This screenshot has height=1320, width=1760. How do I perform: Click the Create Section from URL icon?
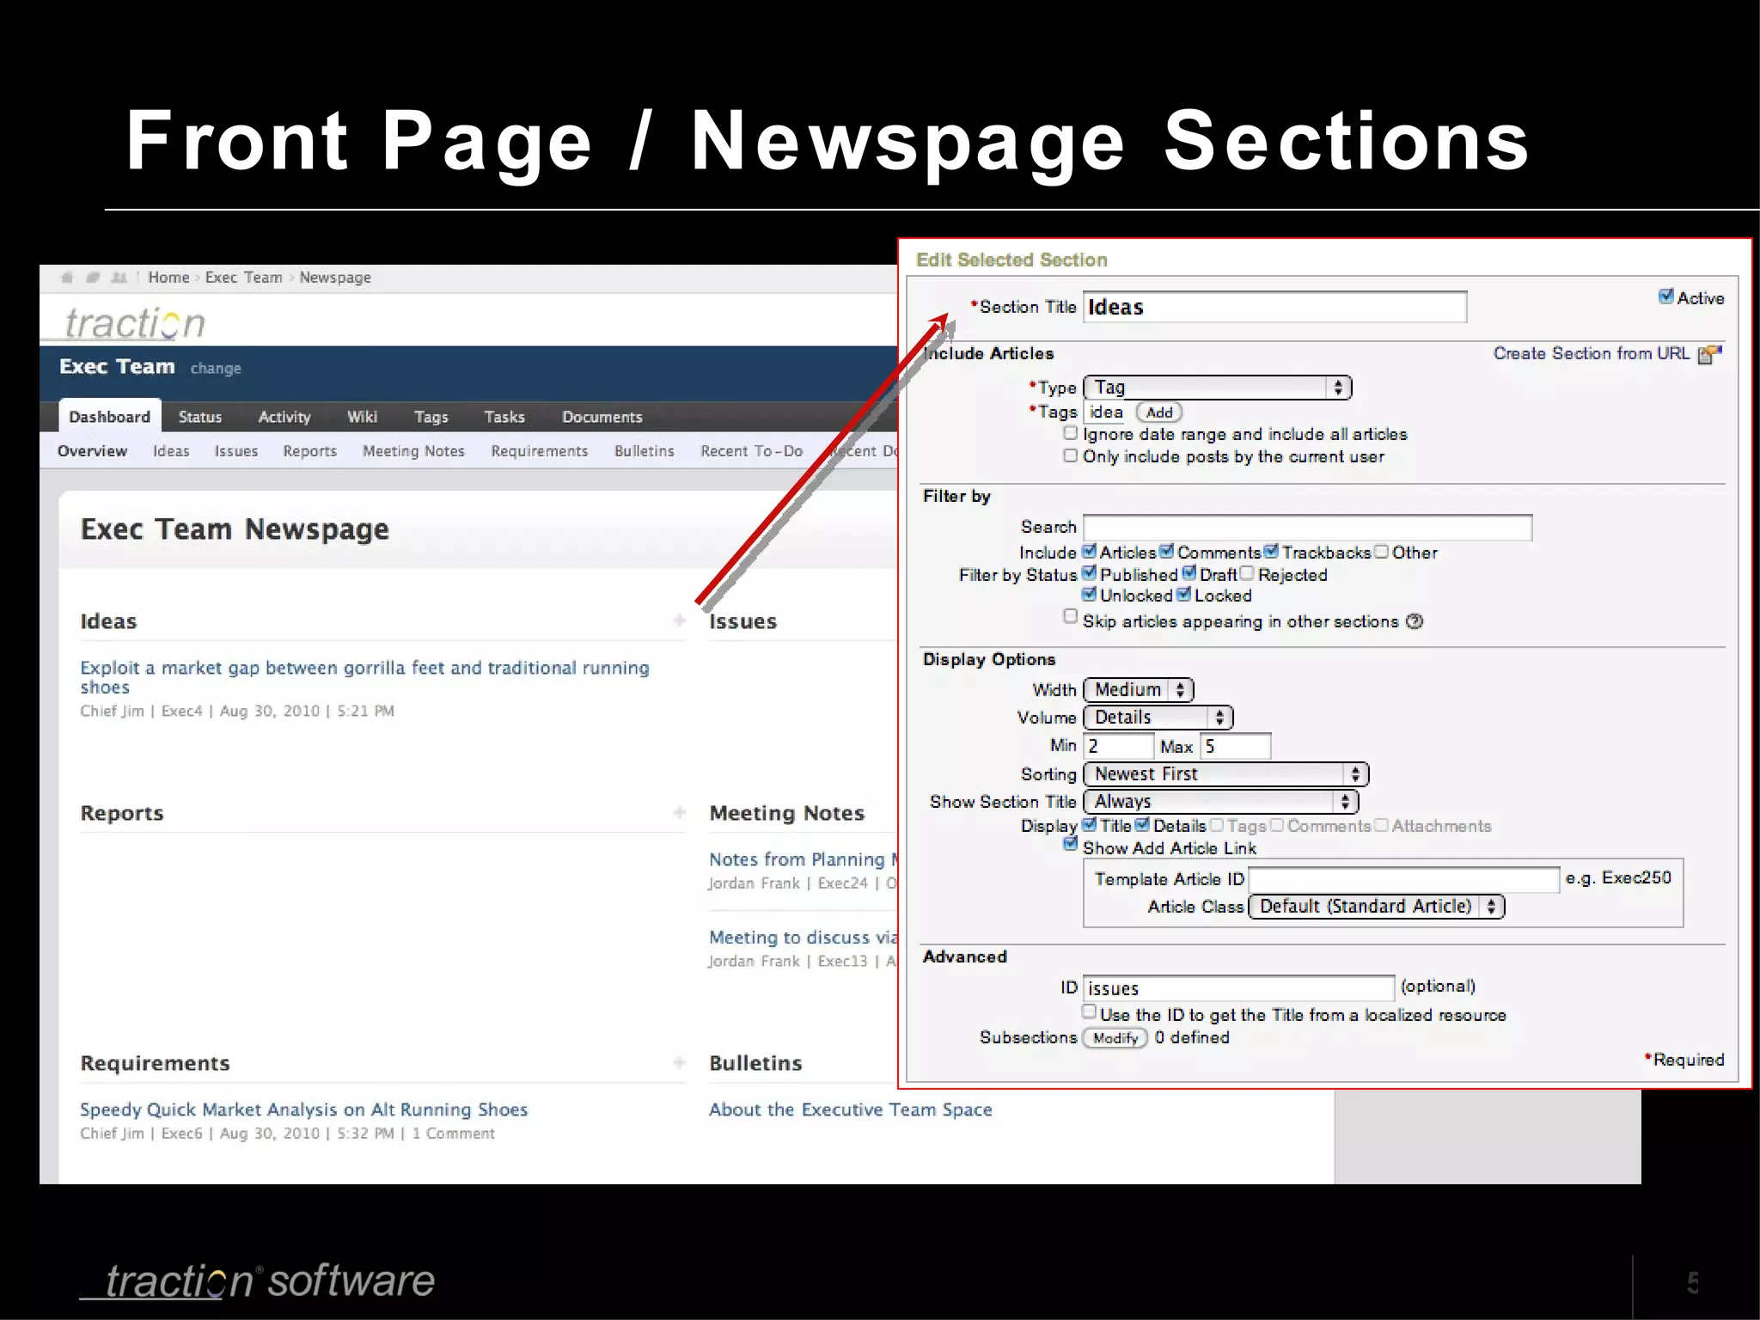coord(1709,354)
